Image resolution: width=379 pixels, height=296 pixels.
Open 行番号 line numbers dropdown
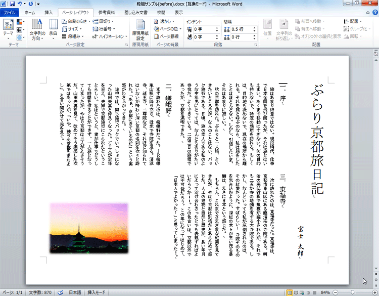click(x=104, y=29)
